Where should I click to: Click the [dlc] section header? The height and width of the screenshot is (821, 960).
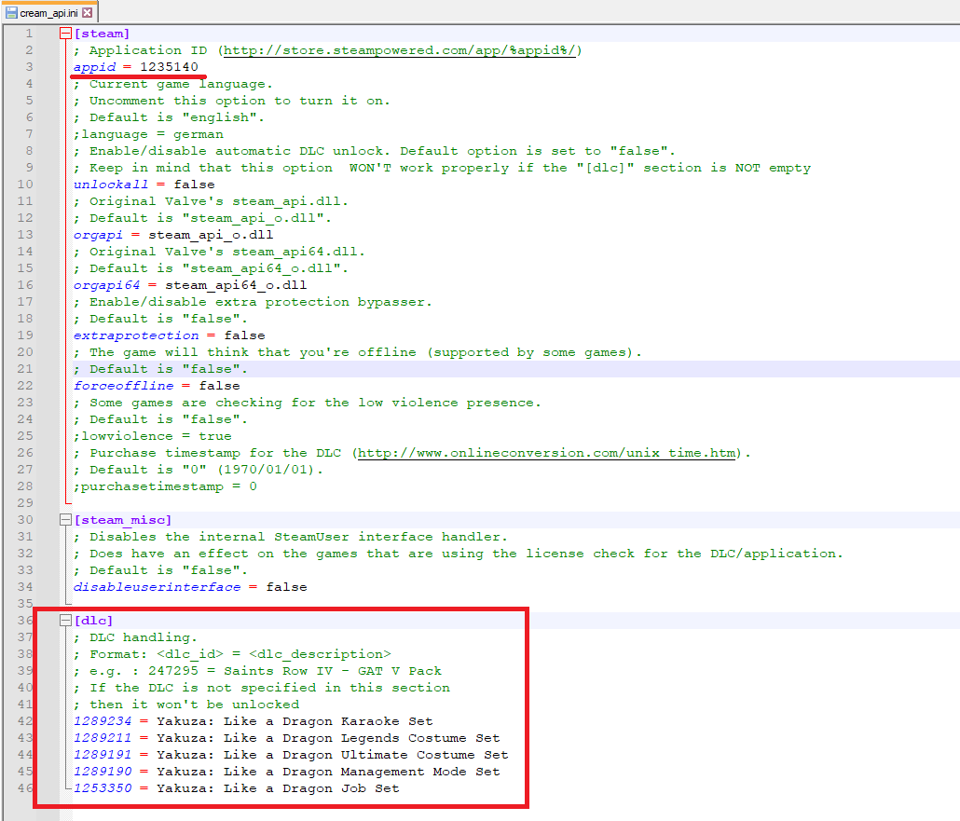(94, 621)
